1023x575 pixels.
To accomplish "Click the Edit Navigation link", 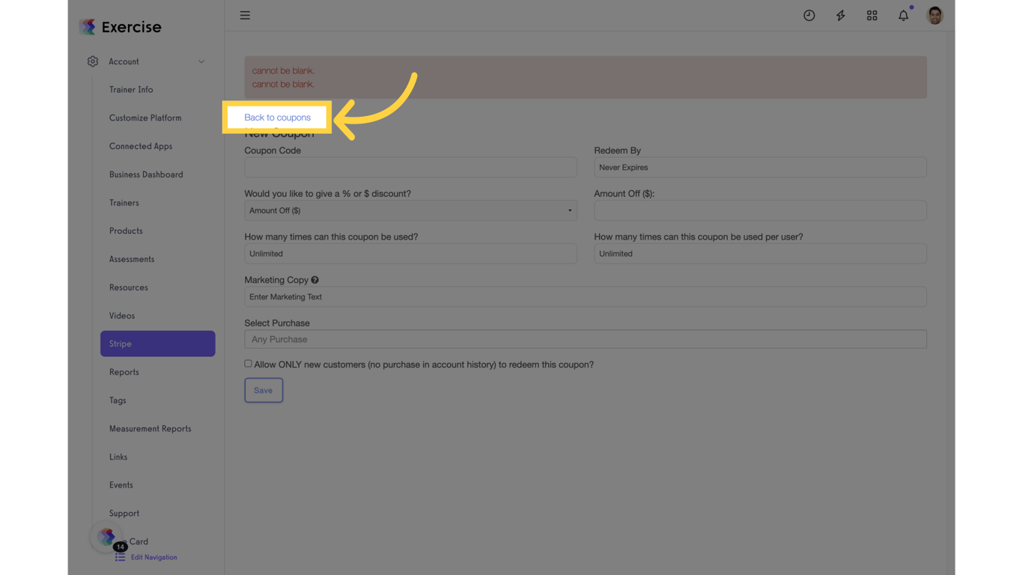I will click(154, 557).
